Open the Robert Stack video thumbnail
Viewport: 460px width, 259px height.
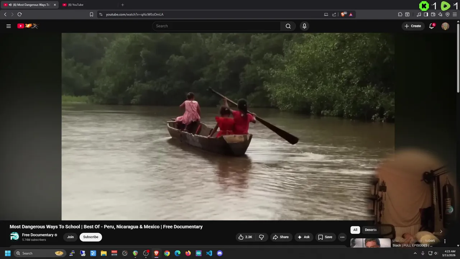tap(371, 243)
